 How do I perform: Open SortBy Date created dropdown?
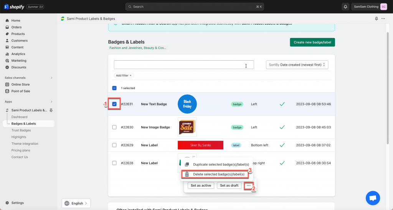coord(297,64)
